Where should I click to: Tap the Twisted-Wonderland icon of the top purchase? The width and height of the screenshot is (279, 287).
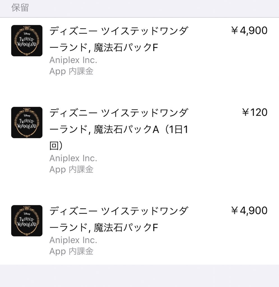tap(27, 41)
